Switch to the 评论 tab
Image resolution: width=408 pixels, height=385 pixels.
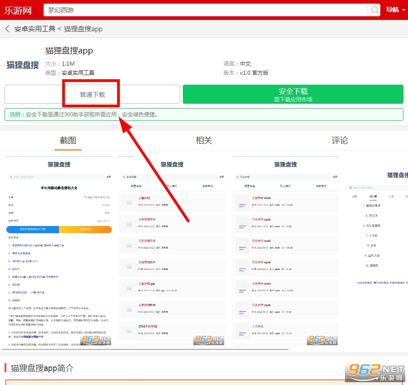click(339, 140)
